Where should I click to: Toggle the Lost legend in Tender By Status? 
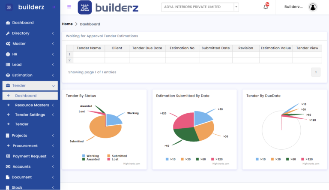pos(113,159)
